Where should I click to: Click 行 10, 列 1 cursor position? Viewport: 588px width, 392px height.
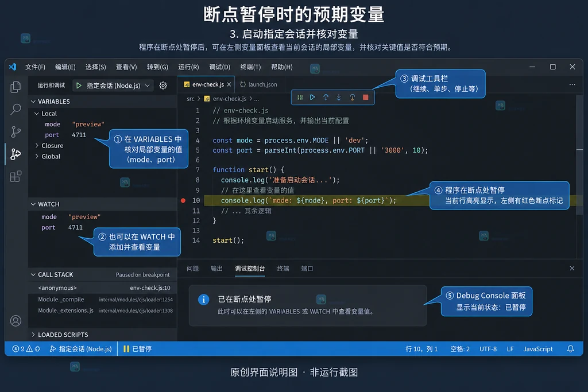(x=421, y=349)
